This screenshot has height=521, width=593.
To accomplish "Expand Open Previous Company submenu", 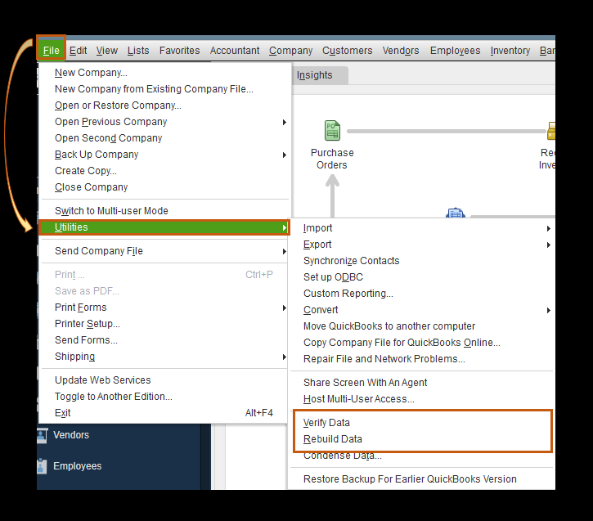I will tap(164, 122).
